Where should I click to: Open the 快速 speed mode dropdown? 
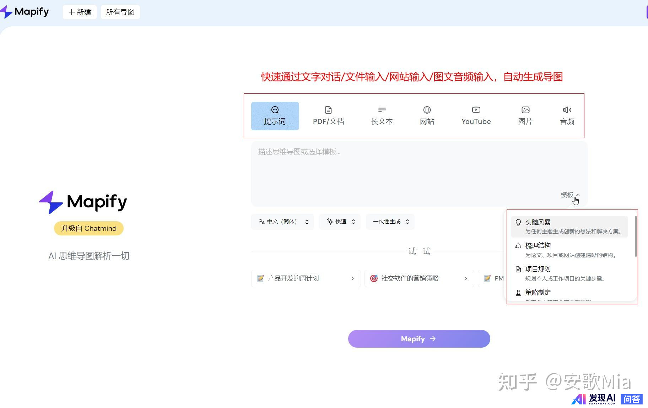click(340, 222)
